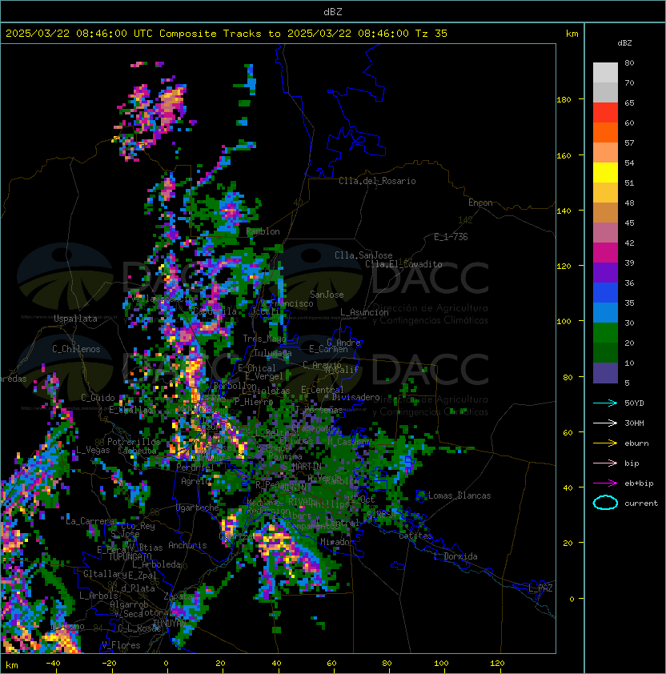The width and height of the screenshot is (666, 674).
Task: Click the 'Divisadero' map label
Action: (356, 397)
